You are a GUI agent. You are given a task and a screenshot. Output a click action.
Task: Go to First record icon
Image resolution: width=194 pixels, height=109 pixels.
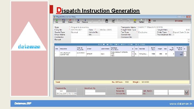(x=78, y=21)
